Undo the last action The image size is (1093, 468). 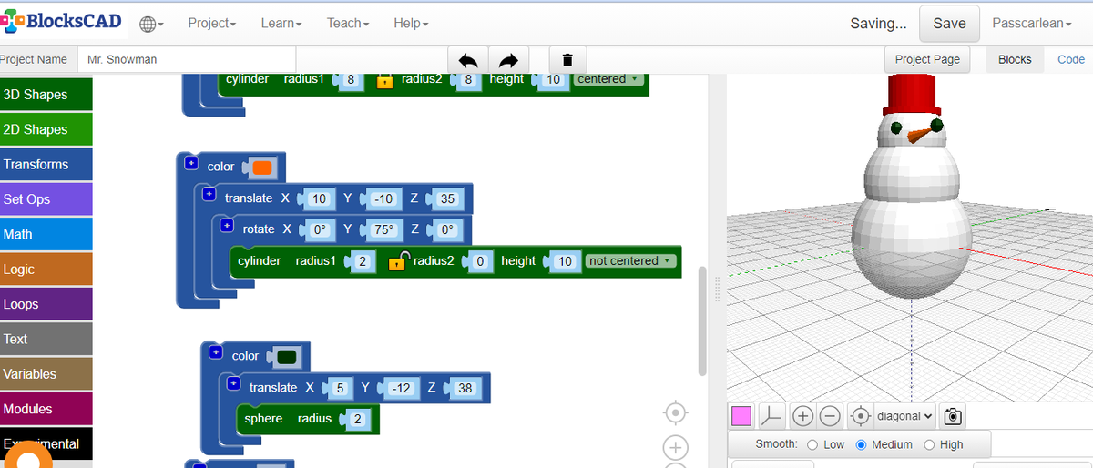pos(468,60)
